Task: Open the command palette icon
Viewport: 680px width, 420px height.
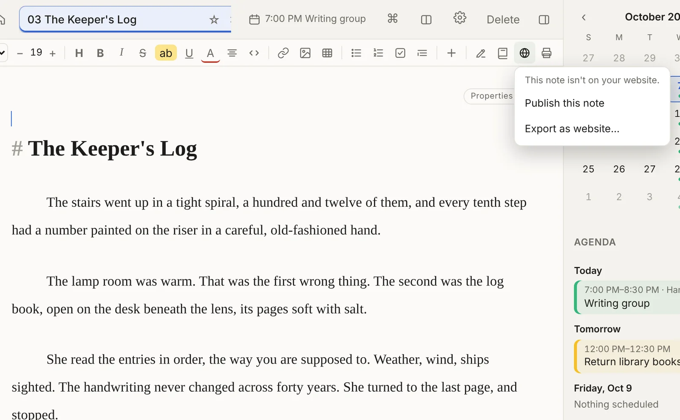Action: (x=393, y=19)
